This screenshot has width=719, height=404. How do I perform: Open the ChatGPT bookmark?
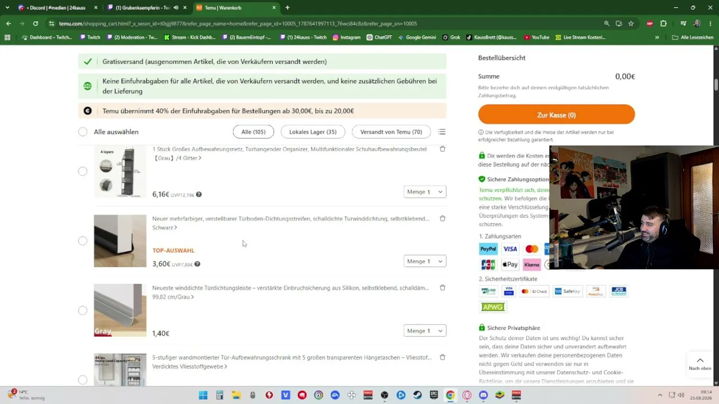pos(380,38)
